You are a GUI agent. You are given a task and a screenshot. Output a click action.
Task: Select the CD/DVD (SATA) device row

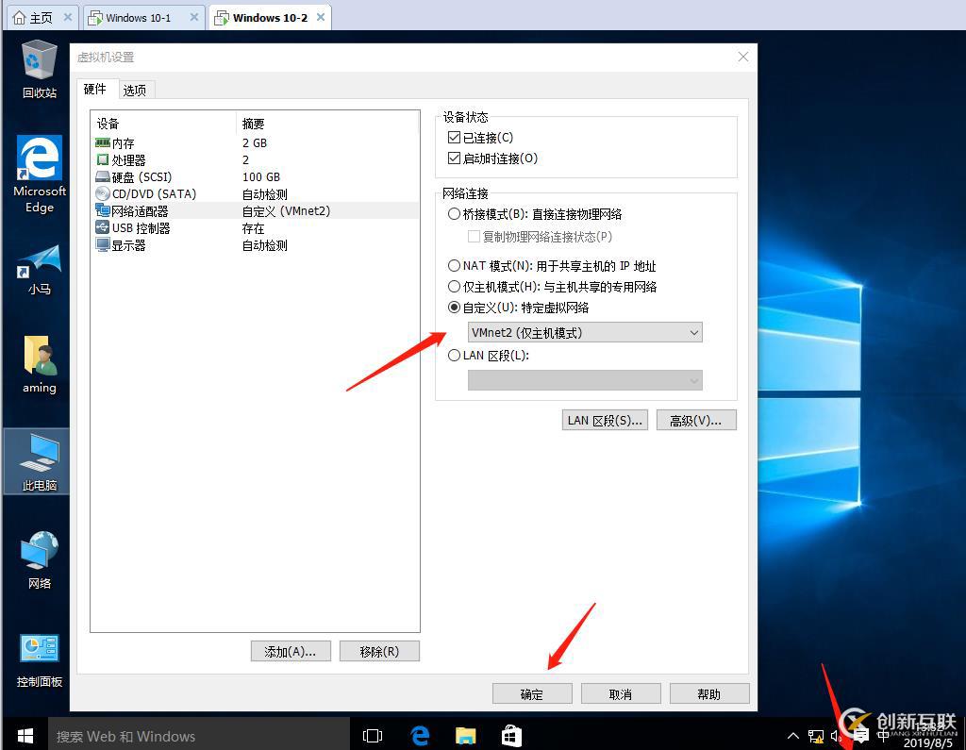(257, 194)
